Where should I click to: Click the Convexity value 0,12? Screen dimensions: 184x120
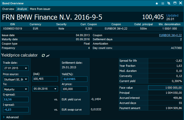pyautogui.click(x=179, y=76)
